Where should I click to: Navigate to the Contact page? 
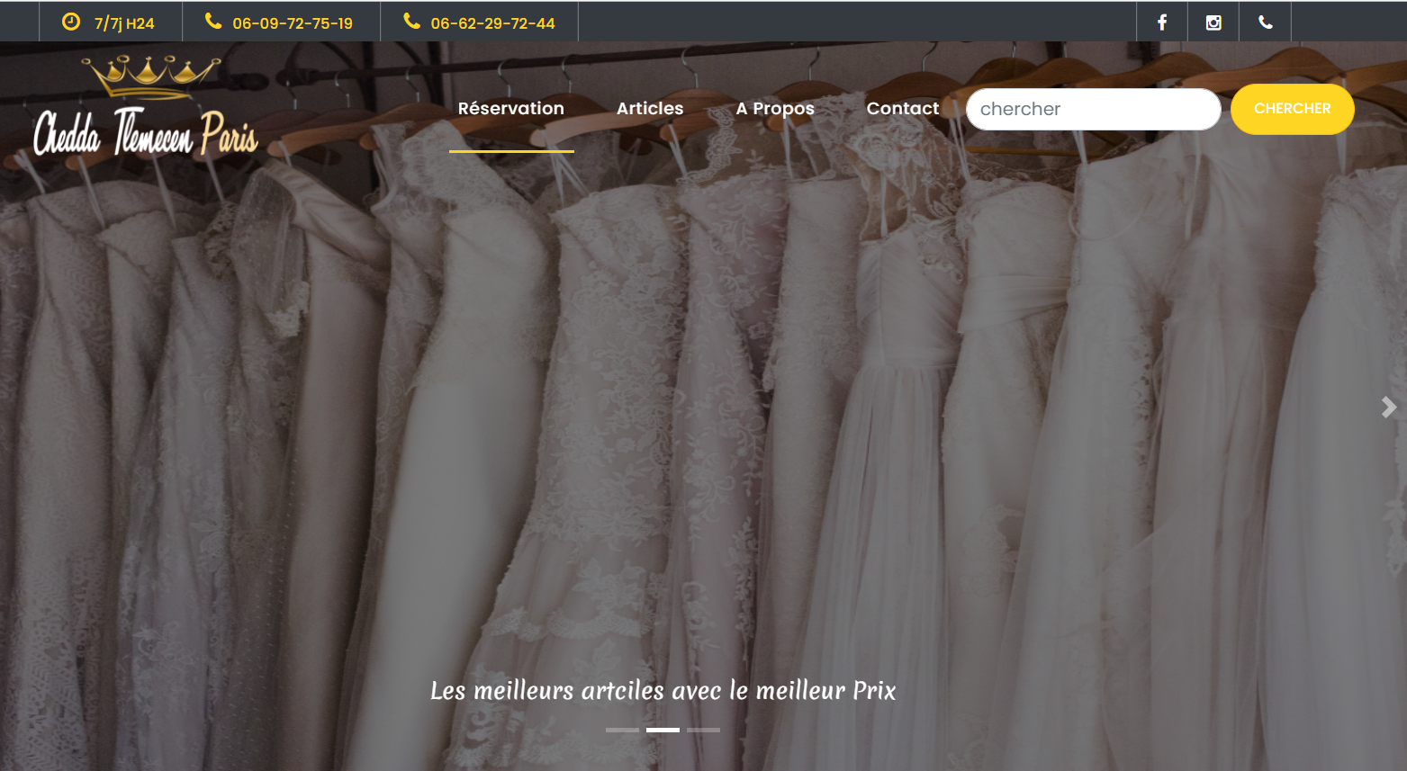(x=903, y=108)
